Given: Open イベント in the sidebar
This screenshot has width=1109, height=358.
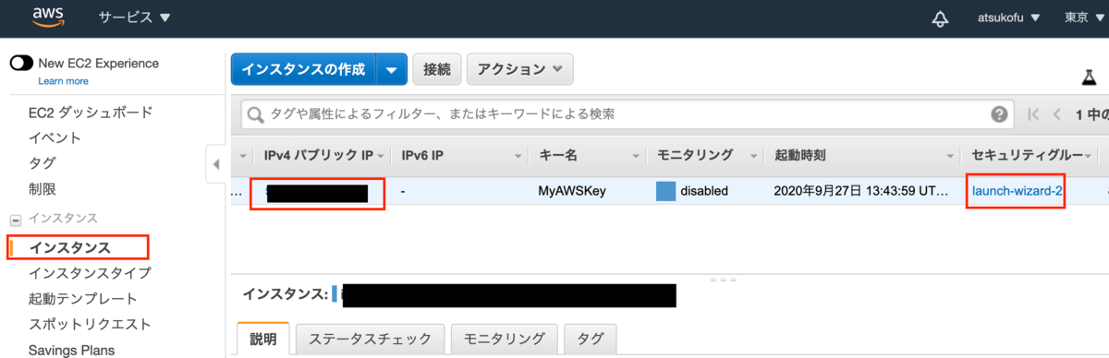Looking at the screenshot, I should pos(55,138).
